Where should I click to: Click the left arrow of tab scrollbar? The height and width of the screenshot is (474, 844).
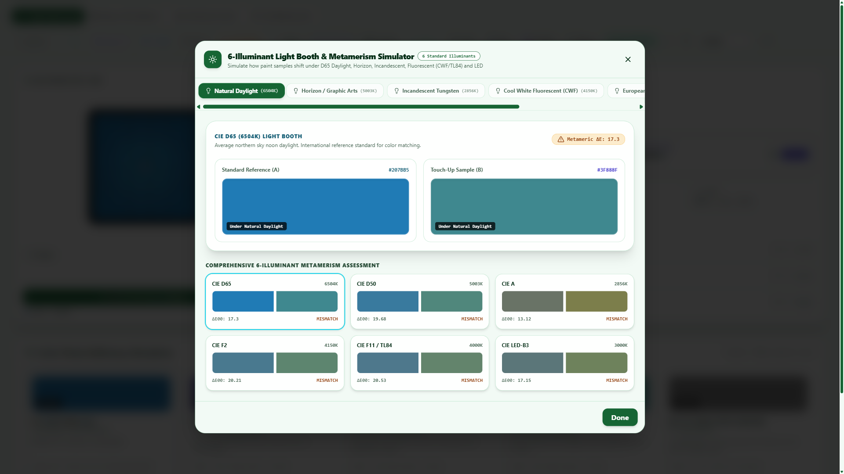coord(199,107)
